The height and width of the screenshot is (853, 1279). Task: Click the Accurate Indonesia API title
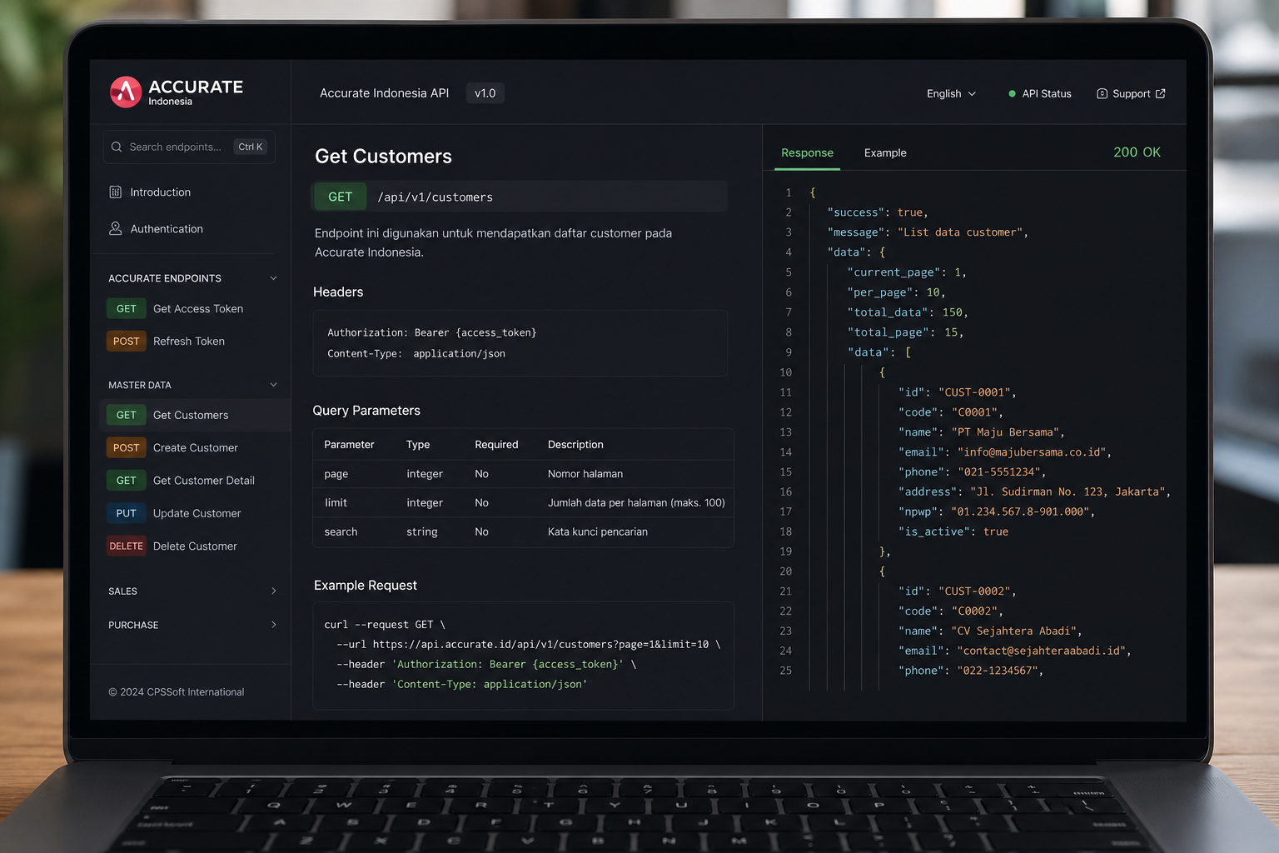pos(384,93)
